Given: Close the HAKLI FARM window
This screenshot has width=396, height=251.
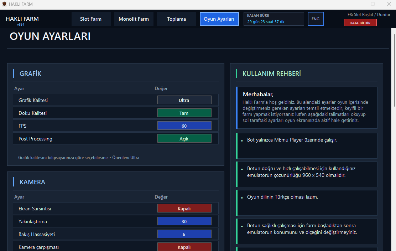Looking at the screenshot, I should pos(389,4).
